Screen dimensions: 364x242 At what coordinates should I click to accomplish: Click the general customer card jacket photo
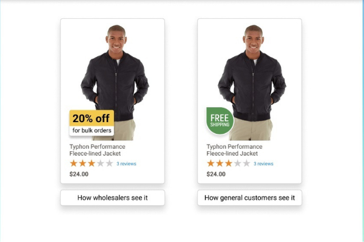point(252,82)
